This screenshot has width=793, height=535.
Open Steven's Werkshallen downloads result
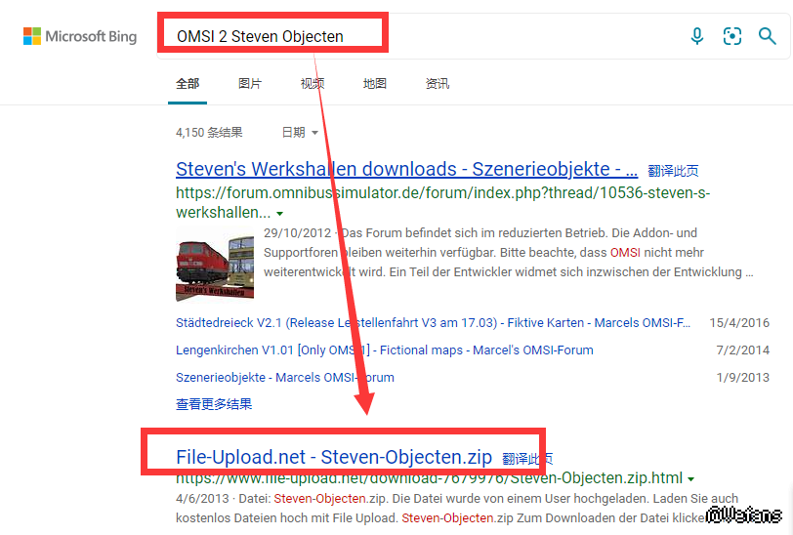(x=406, y=170)
